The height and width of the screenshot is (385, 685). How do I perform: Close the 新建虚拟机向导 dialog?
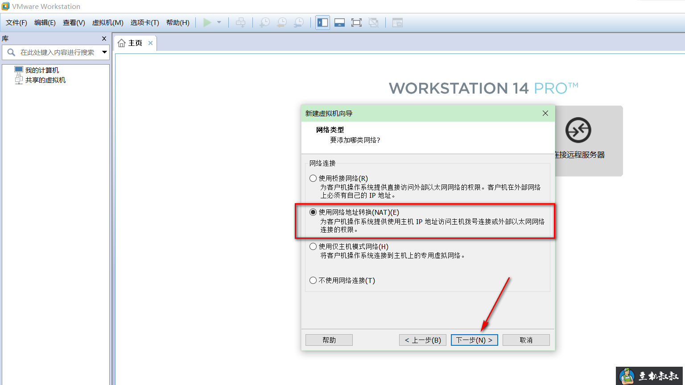[545, 113]
